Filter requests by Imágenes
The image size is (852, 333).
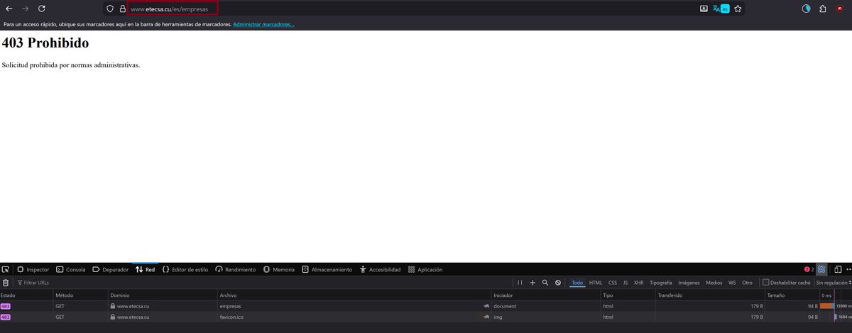pyautogui.click(x=689, y=283)
